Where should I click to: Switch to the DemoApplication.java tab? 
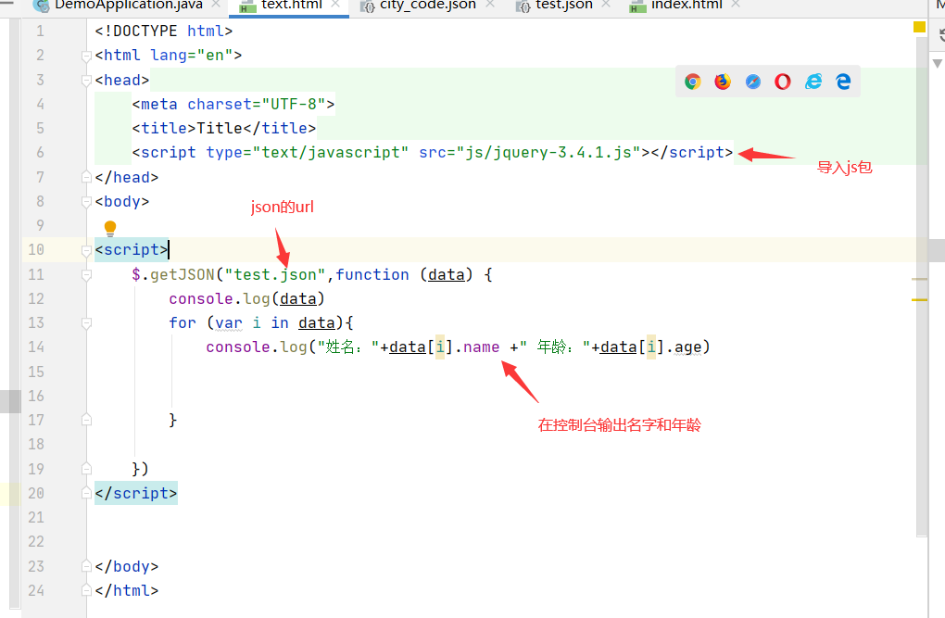129,6
